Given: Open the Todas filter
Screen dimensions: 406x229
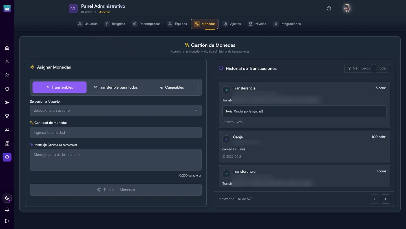Looking at the screenshot, I should pyautogui.click(x=382, y=68).
